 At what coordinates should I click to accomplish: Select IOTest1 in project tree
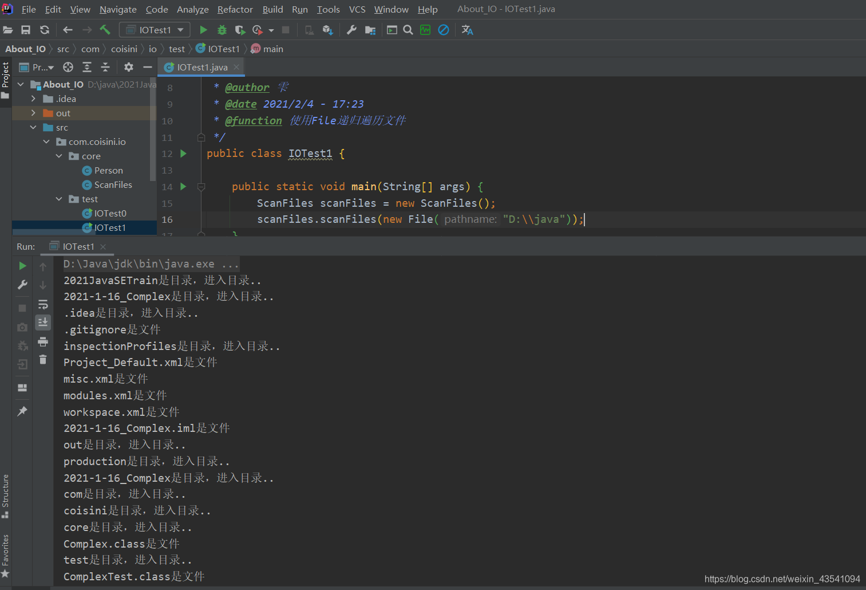(110, 227)
